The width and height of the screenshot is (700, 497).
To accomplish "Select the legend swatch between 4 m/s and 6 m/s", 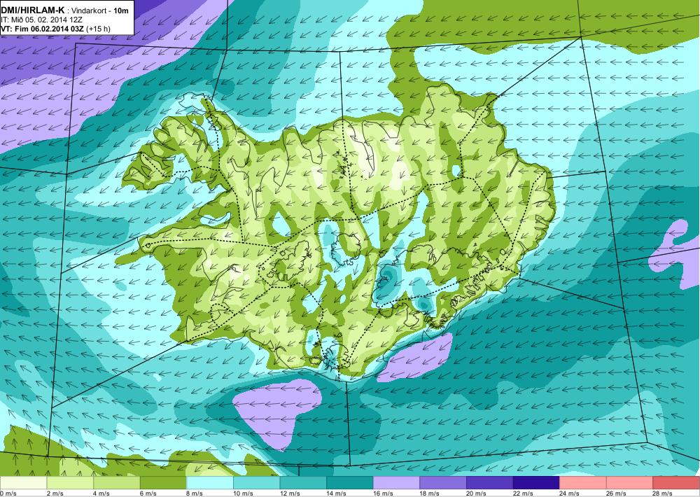I will pos(116,483).
